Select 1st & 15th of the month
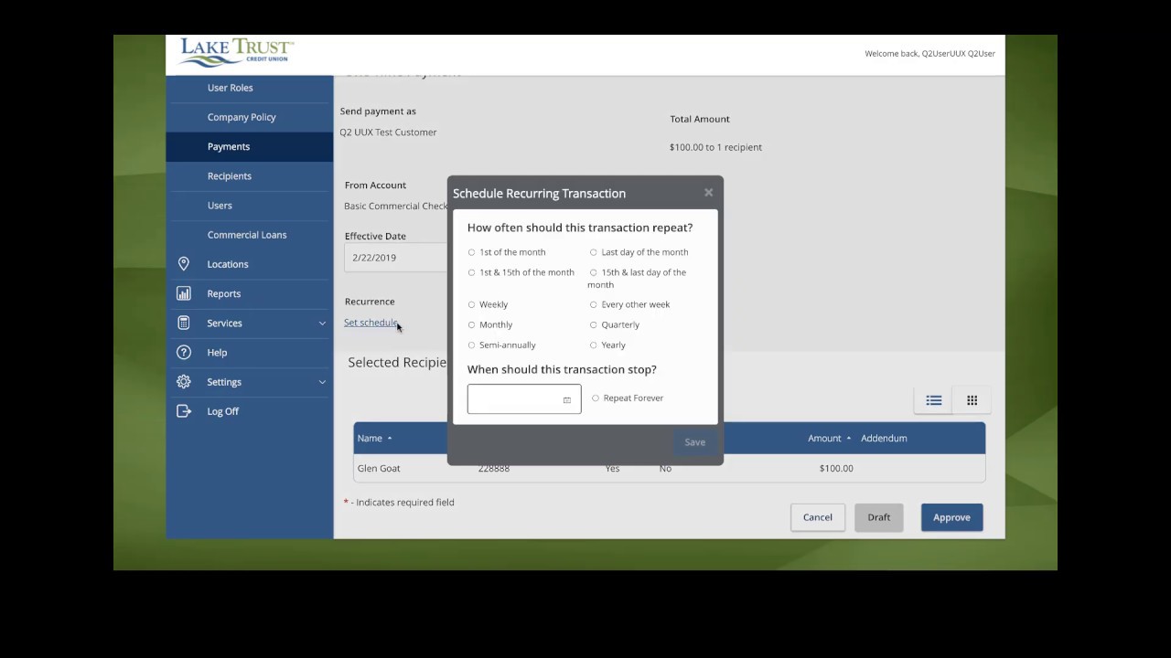The image size is (1171, 658). point(472,272)
